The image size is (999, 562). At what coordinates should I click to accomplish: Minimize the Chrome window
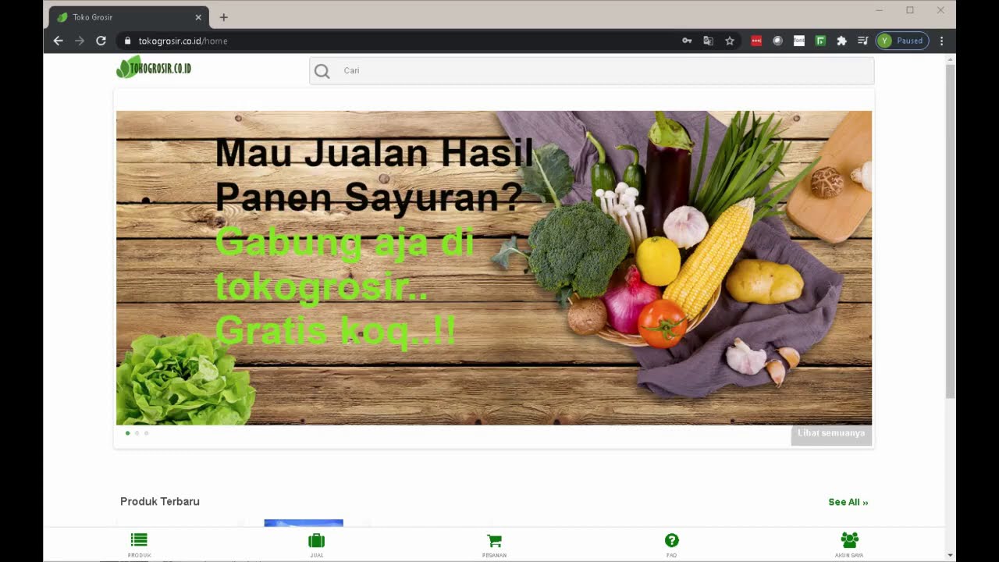(x=880, y=10)
